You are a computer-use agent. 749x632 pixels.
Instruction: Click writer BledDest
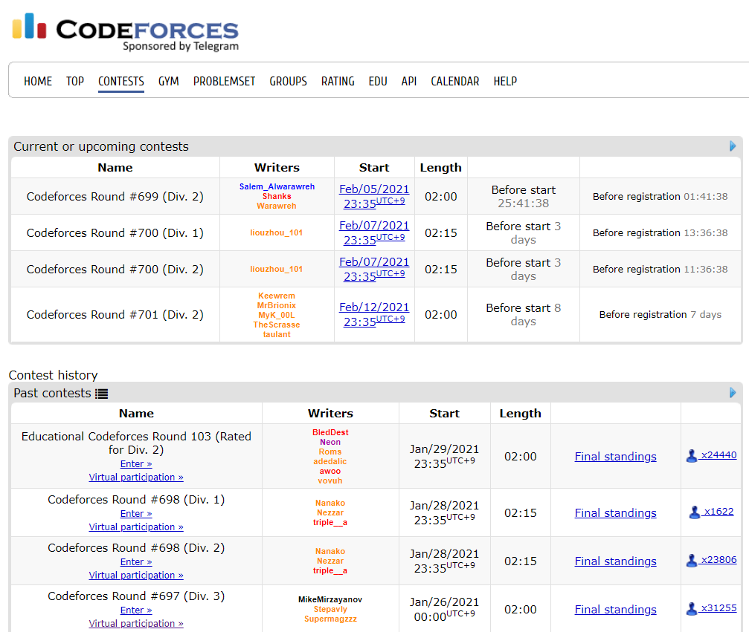coord(330,432)
